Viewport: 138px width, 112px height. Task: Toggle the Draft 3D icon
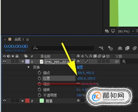point(110,48)
